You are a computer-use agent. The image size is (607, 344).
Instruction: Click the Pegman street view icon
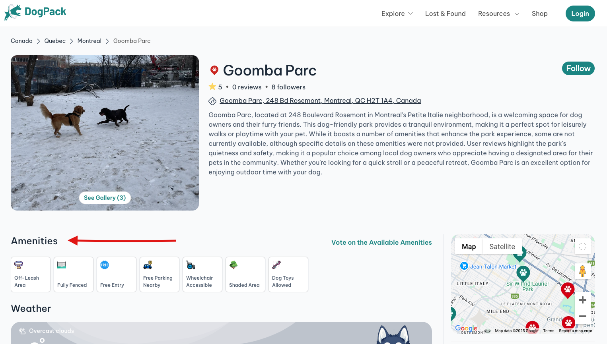[x=582, y=272]
